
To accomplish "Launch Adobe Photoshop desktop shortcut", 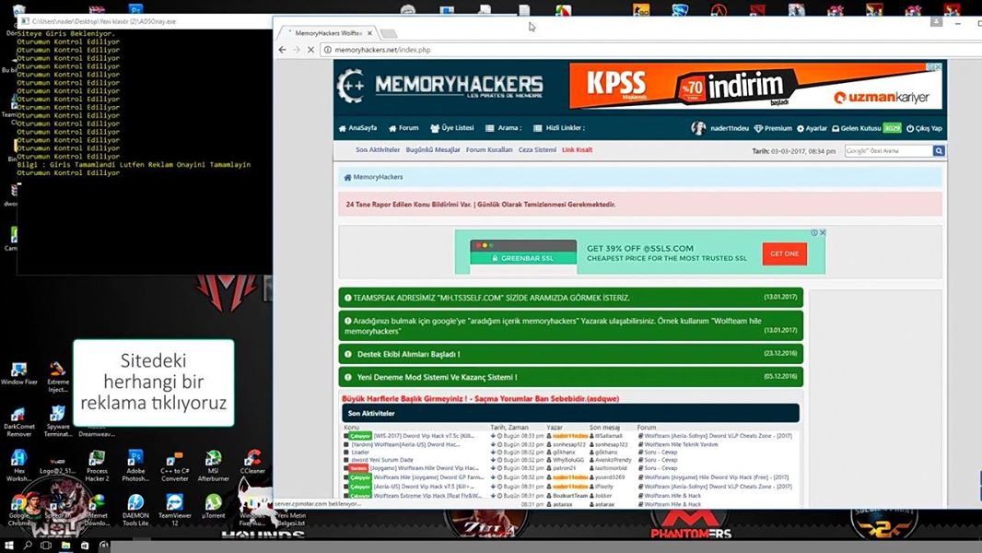I will coord(135,466).
